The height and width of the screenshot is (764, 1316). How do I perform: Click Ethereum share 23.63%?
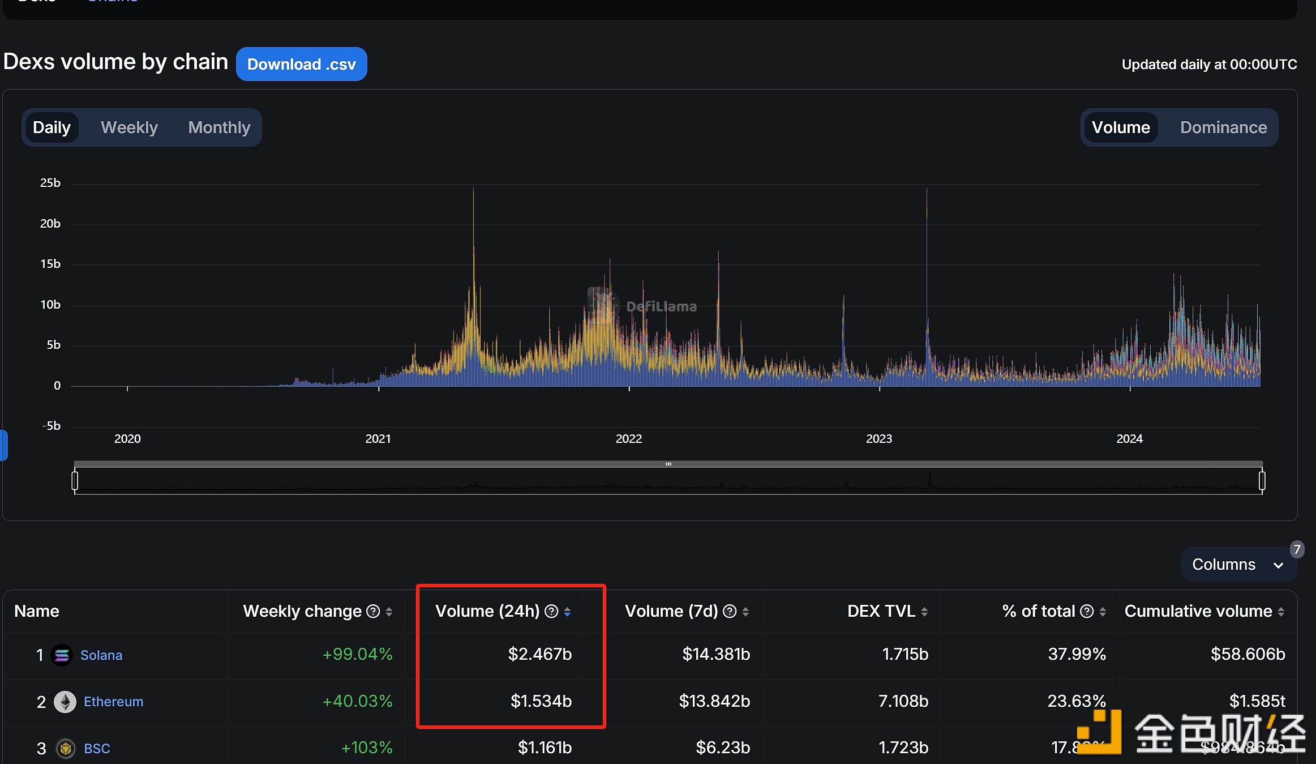click(1077, 701)
